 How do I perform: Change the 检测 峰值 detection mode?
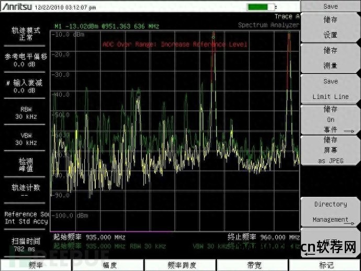point(26,164)
